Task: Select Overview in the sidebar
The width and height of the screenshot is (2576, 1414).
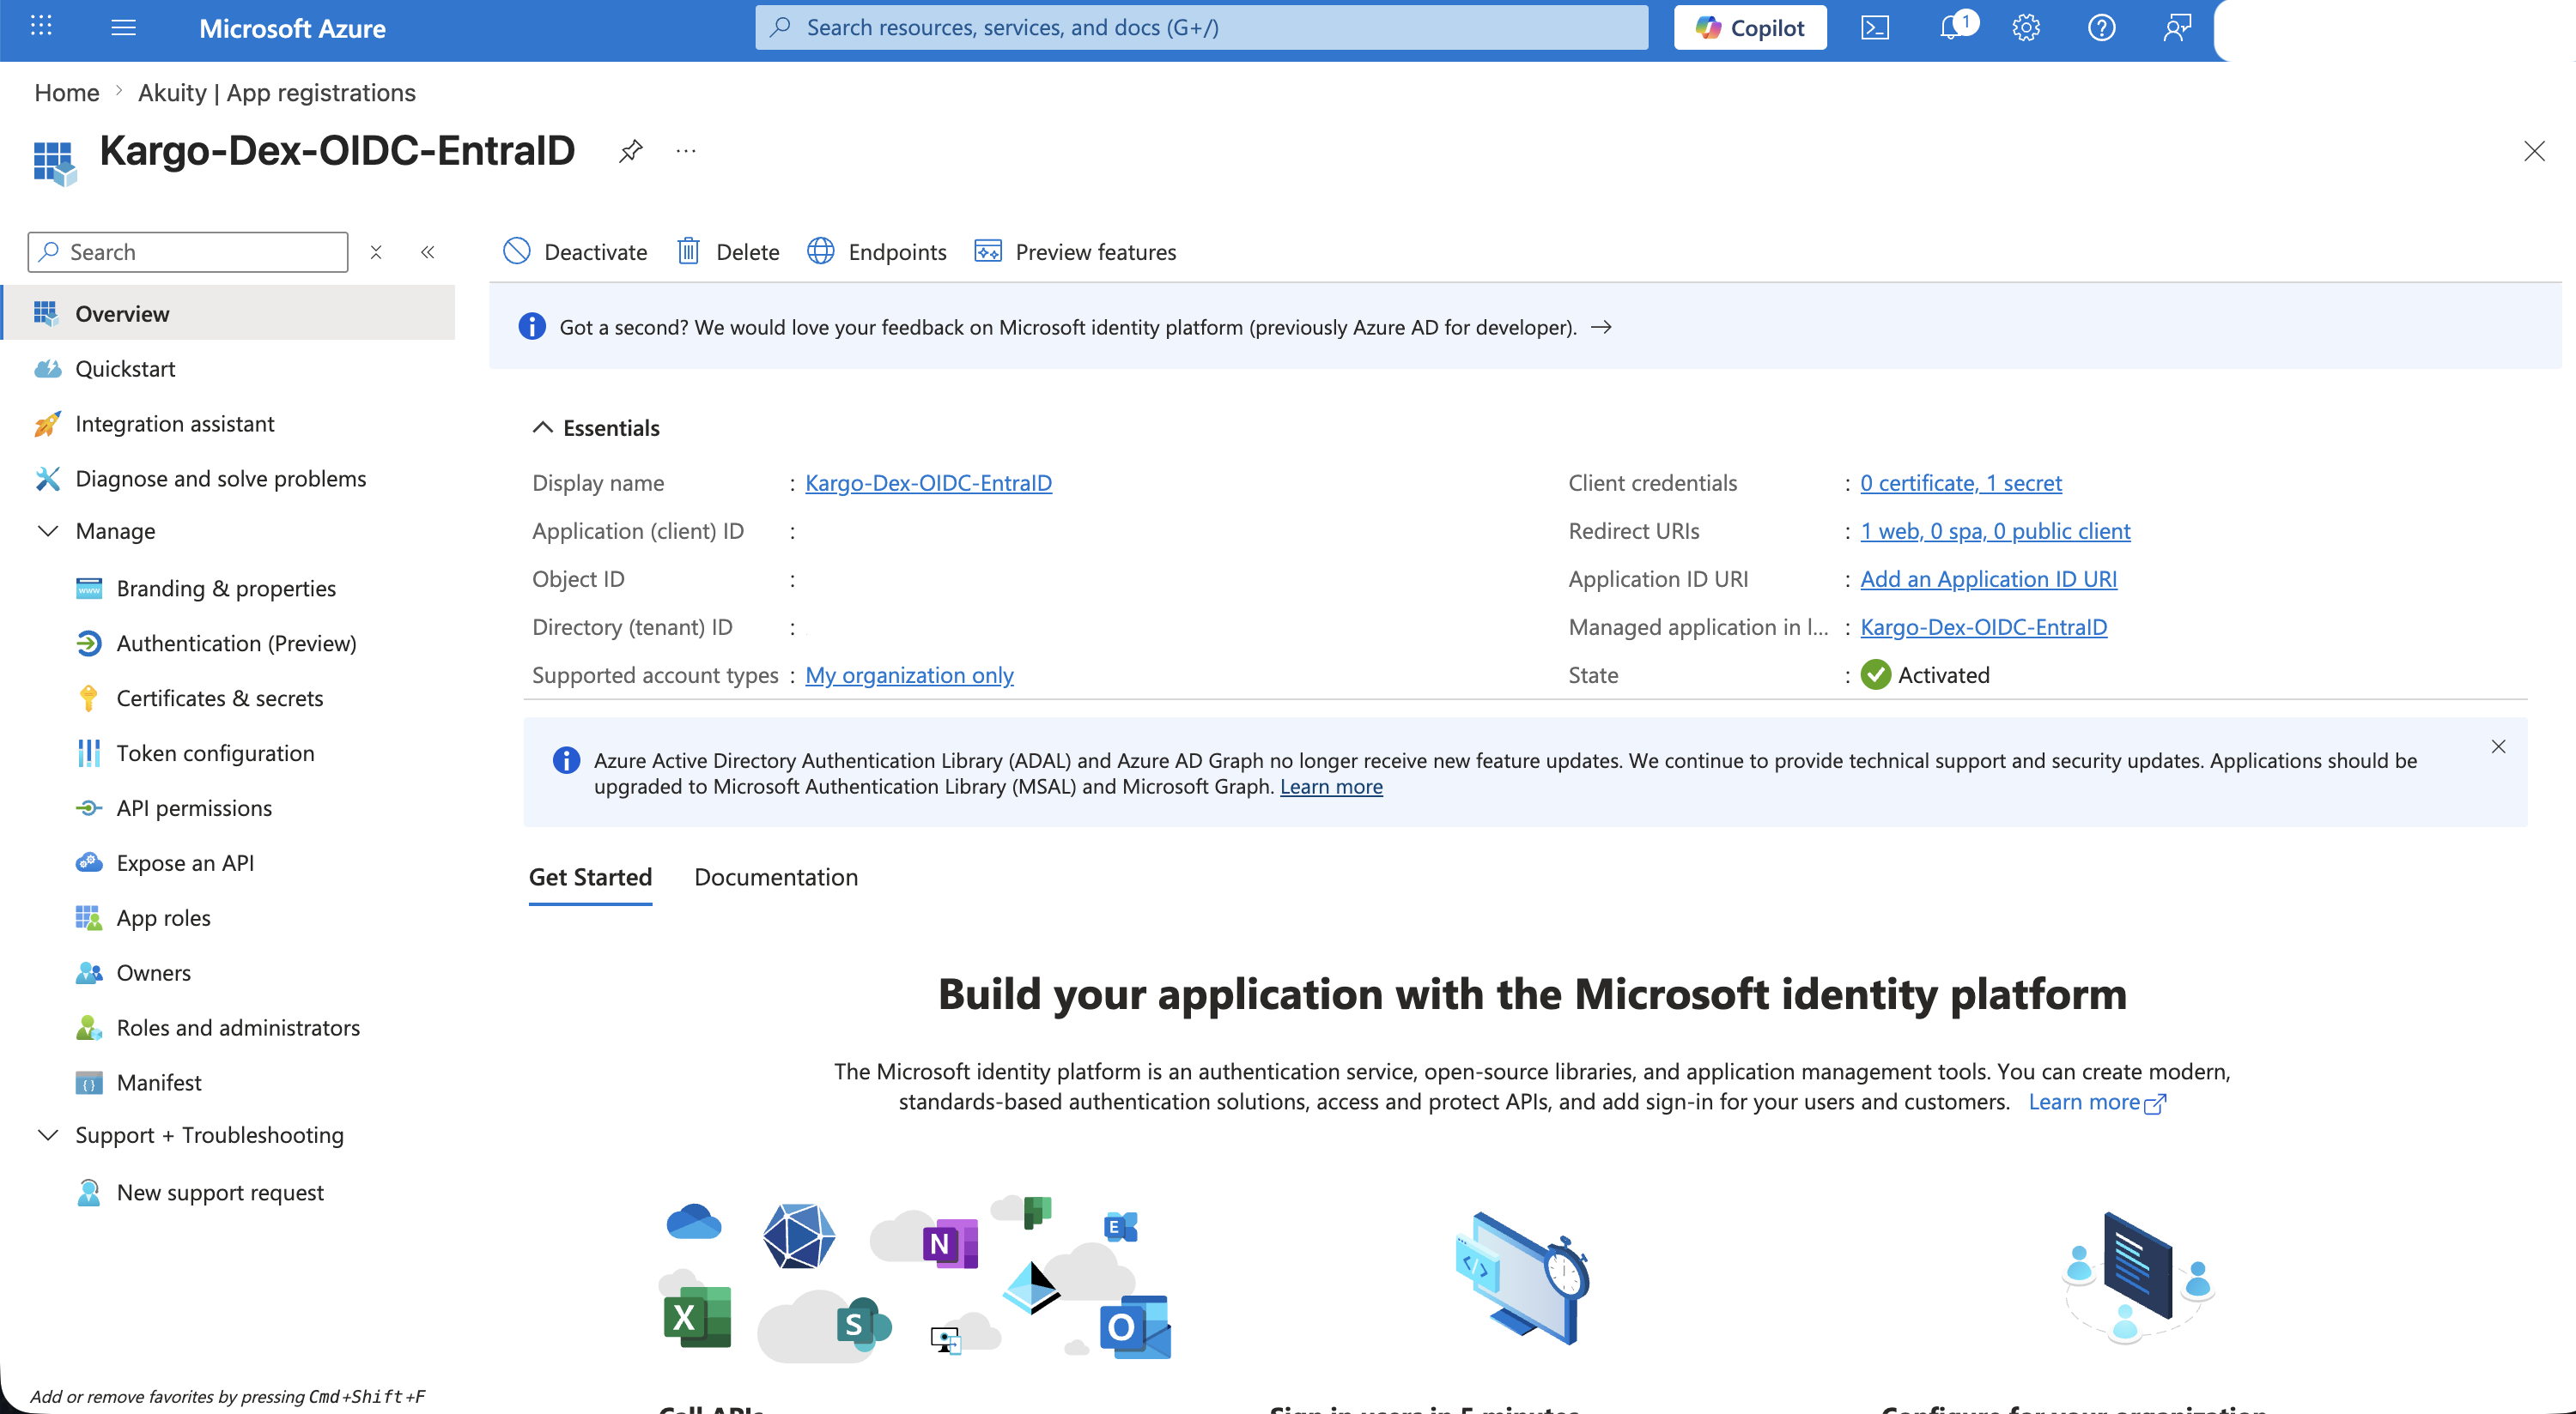Action: tap(229, 313)
